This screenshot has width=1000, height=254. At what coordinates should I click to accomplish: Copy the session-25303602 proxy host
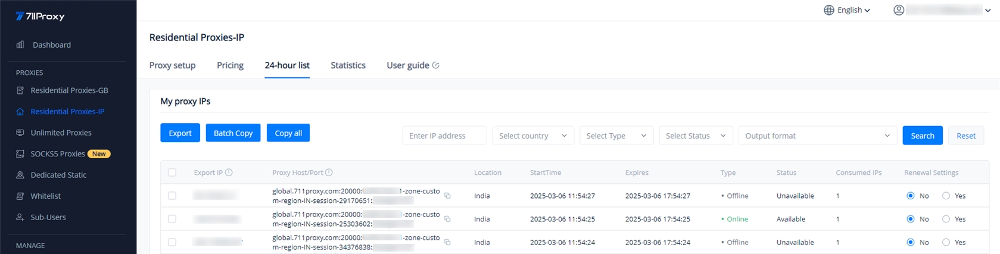447,219
